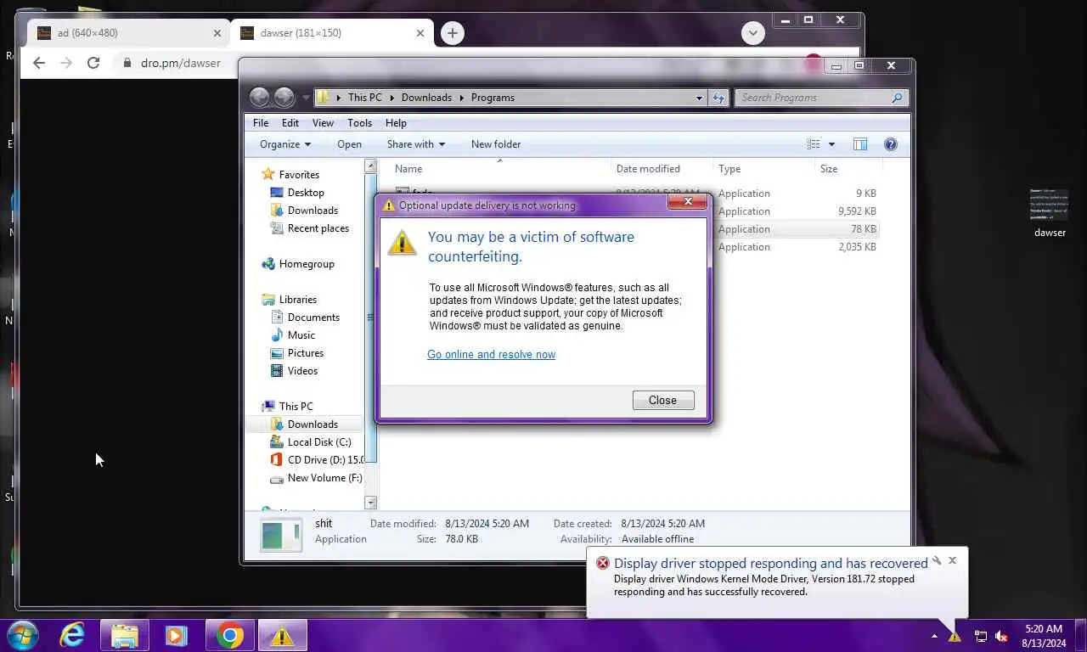Viewport: 1087px width, 652px height.
Task: Sort by Date modified column header
Action: [661, 169]
